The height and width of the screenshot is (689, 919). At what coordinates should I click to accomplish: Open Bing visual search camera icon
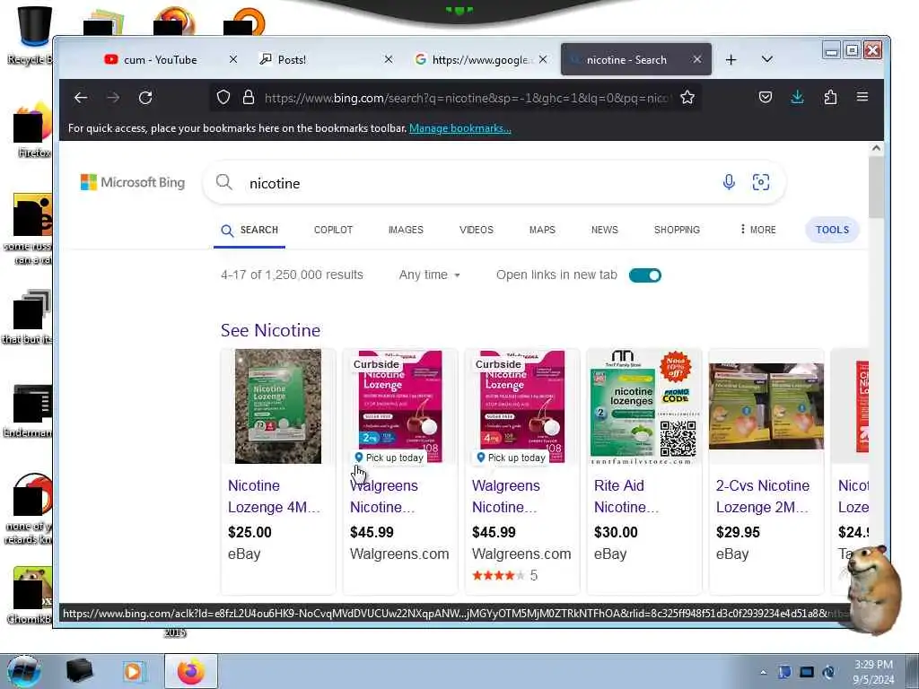(x=761, y=182)
